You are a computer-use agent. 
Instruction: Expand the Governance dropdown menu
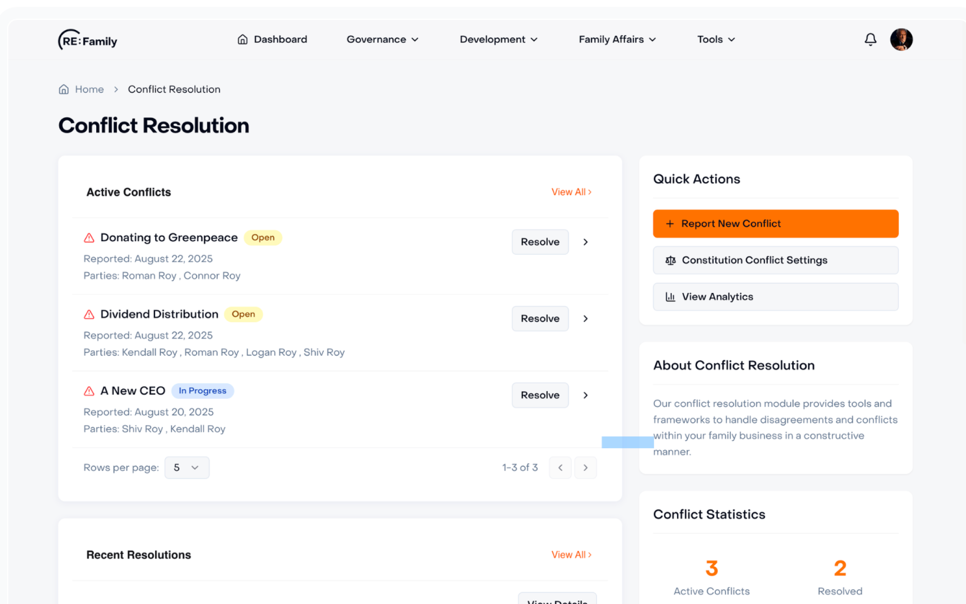coord(382,39)
